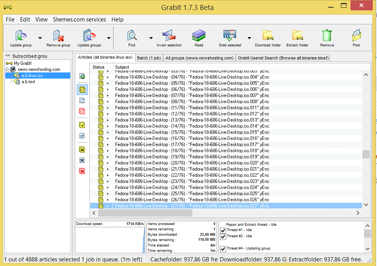The height and width of the screenshot is (266, 377).
Task: Switch to the GrabIt Usenet Search tab
Action: [x=283, y=58]
